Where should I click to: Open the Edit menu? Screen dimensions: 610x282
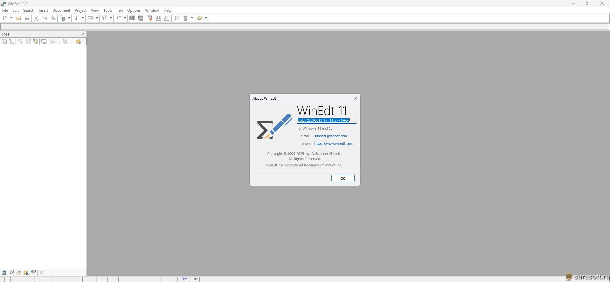click(16, 10)
